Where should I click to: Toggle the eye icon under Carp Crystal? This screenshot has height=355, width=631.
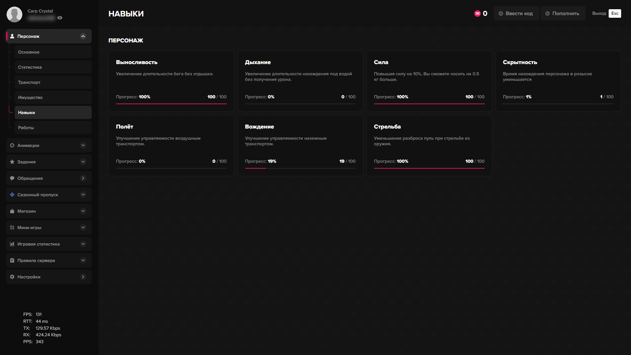click(x=60, y=18)
